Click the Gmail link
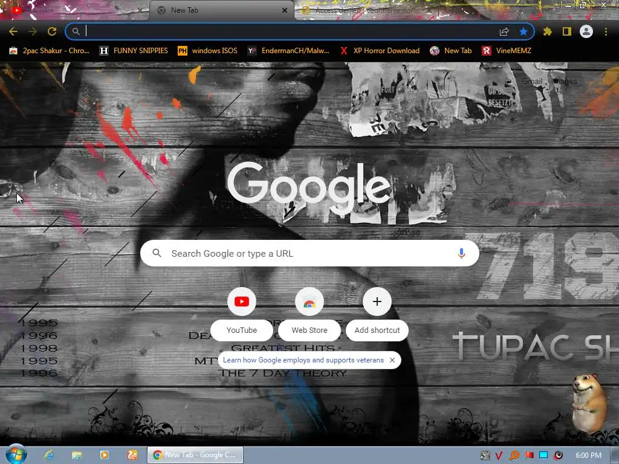 [x=532, y=82]
